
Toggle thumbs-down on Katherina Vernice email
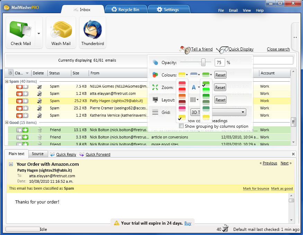pyautogui.click(x=19, y=116)
